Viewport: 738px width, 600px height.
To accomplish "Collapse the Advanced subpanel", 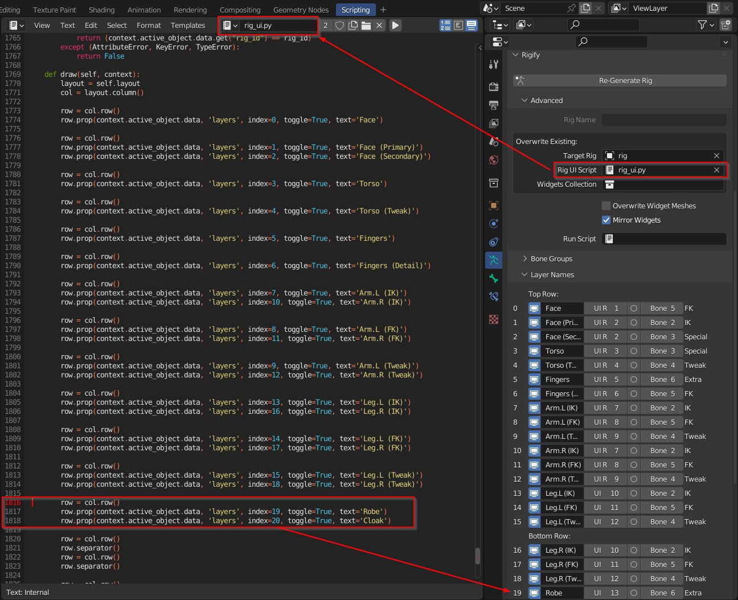I will click(524, 100).
